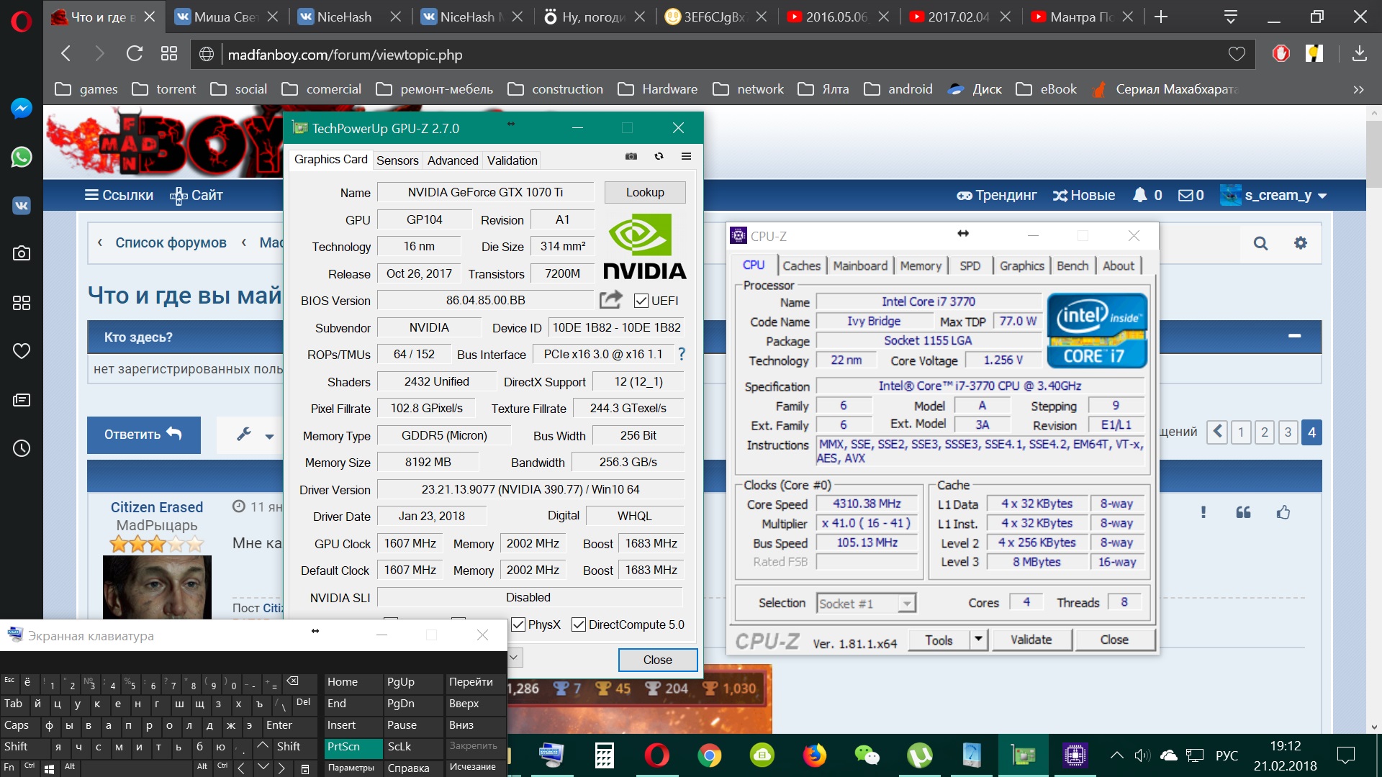The width and height of the screenshot is (1382, 777).
Task: Click GPU-Z refresh icon
Action: 659,156
